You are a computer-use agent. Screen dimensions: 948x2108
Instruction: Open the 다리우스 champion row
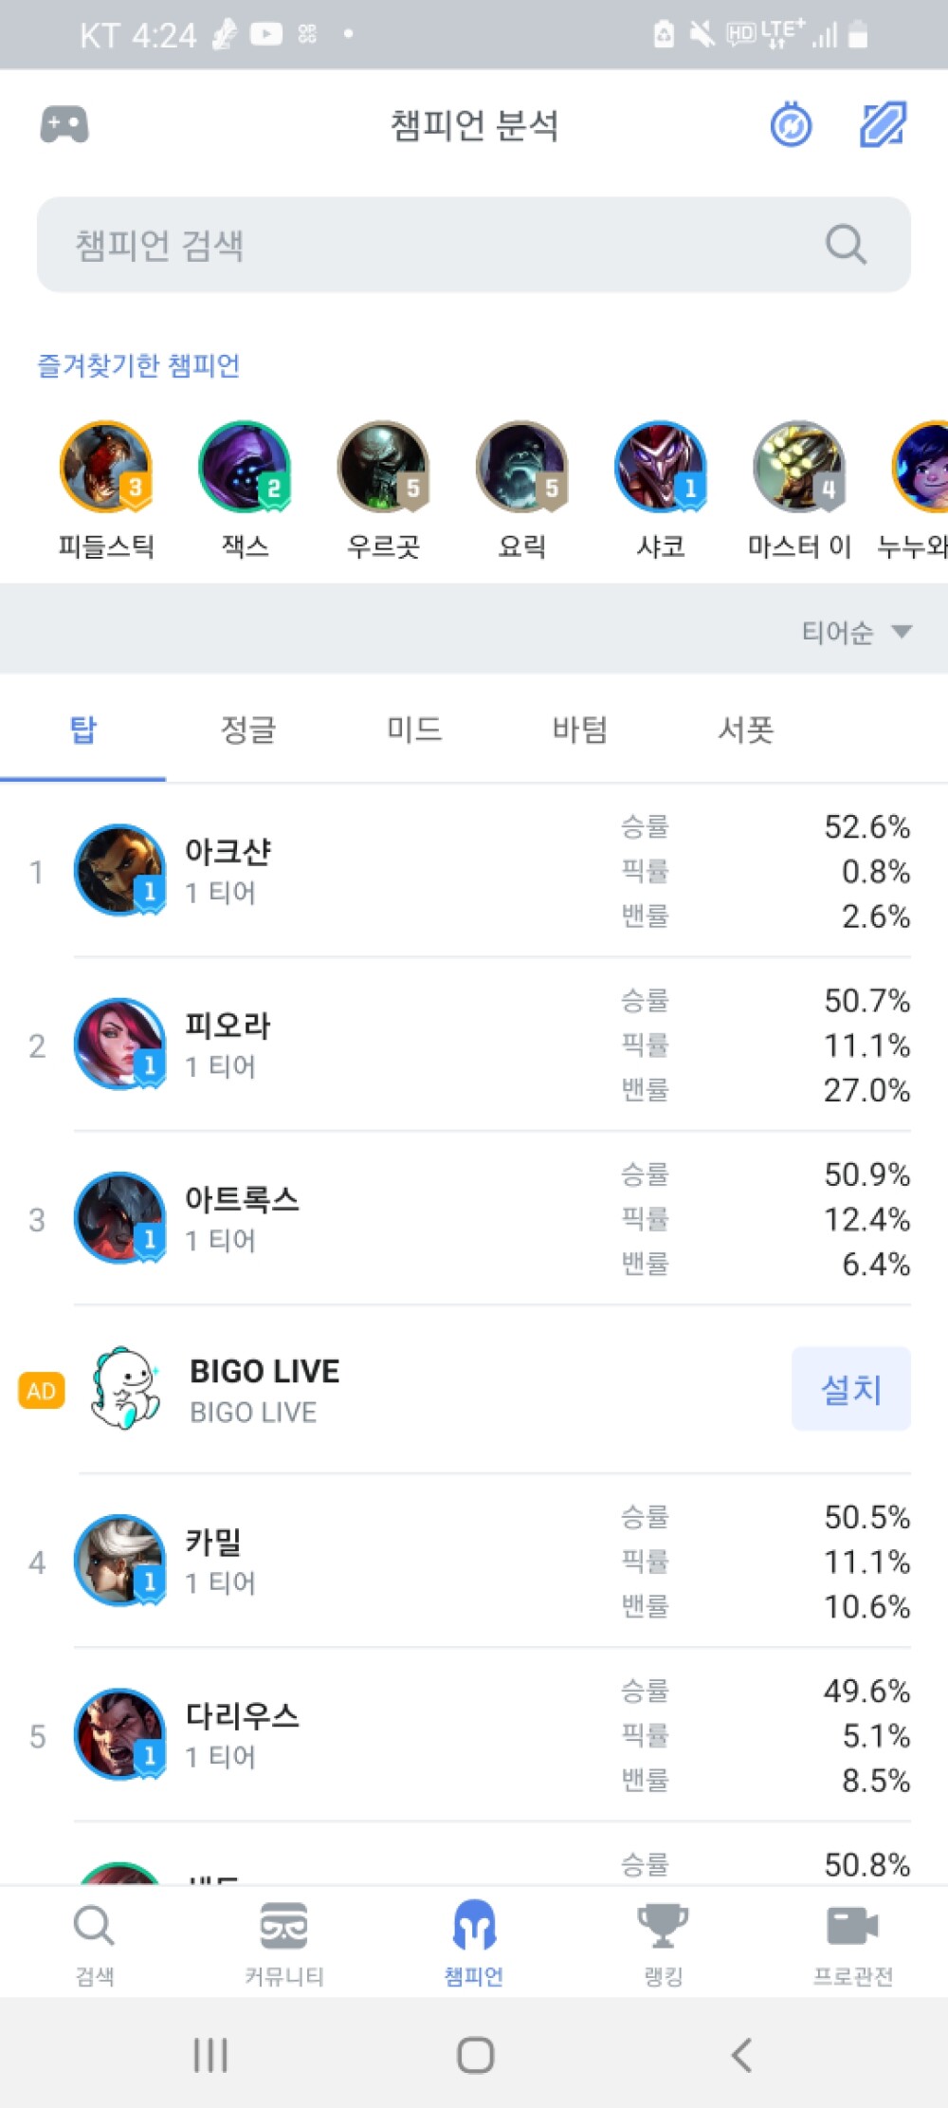pos(474,1735)
